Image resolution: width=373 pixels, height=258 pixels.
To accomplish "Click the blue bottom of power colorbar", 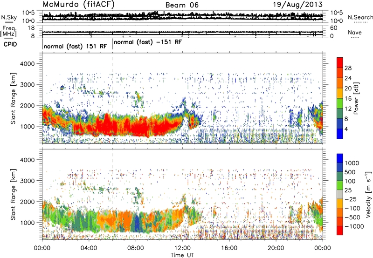I will pyautogui.click(x=340, y=134).
